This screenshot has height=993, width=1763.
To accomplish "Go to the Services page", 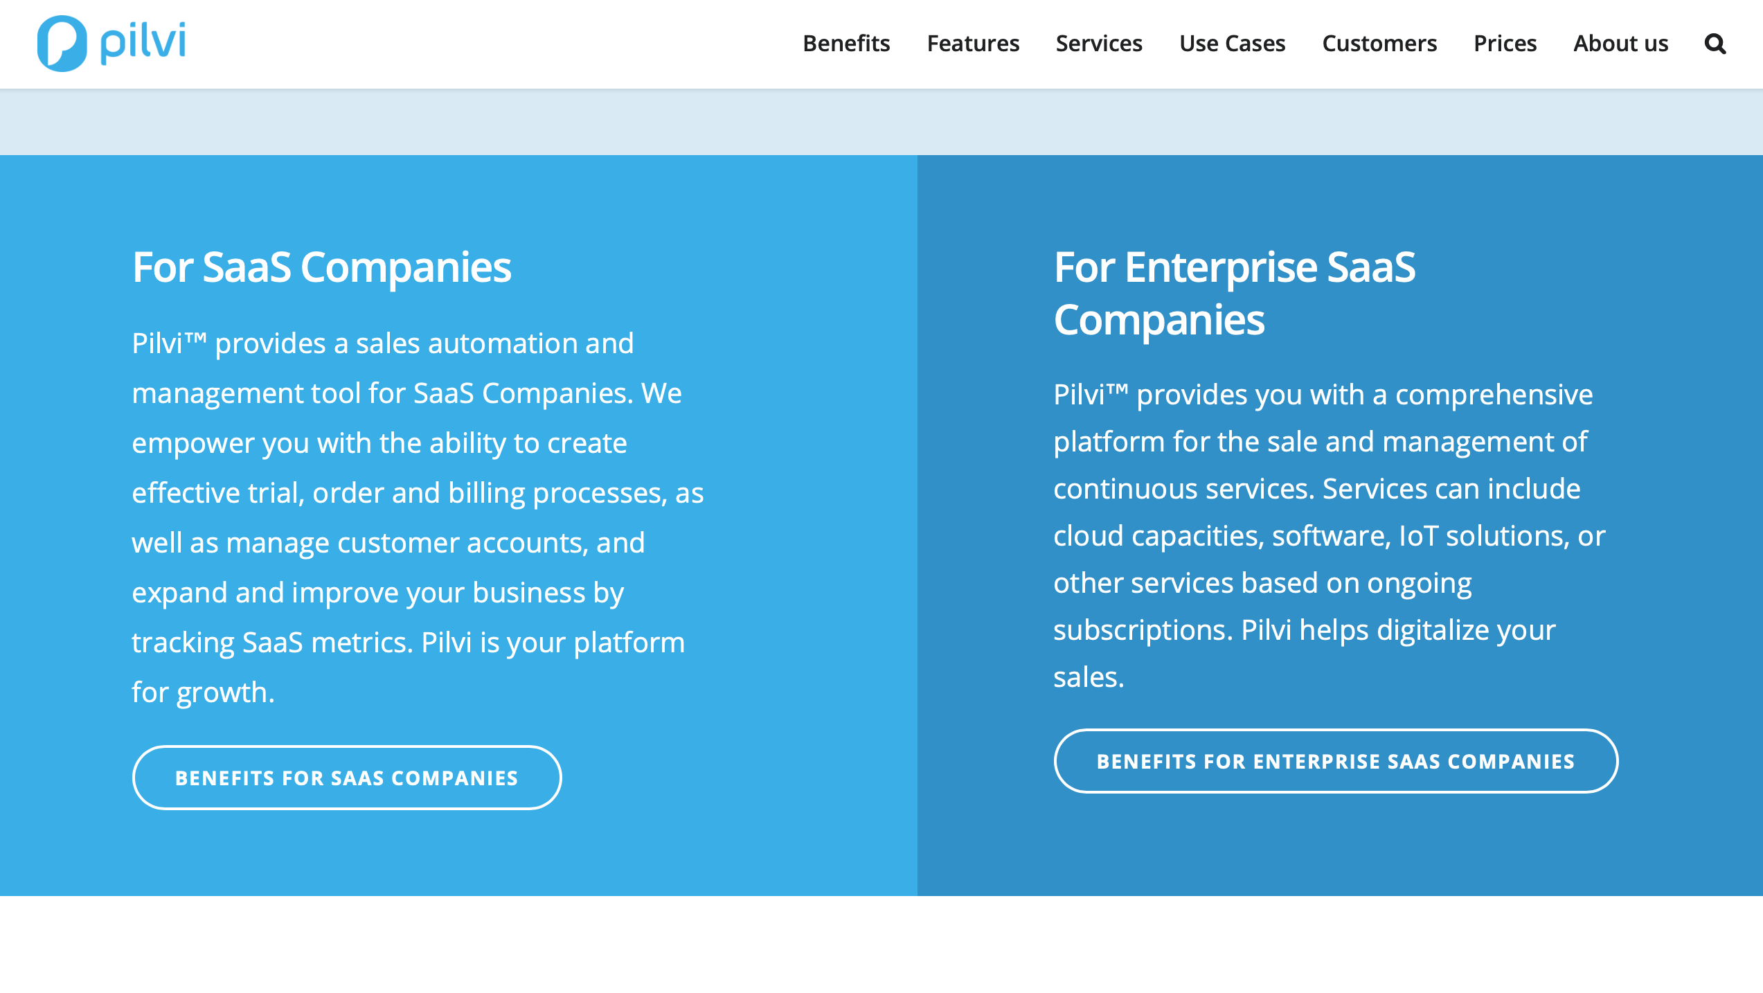I will (x=1099, y=44).
